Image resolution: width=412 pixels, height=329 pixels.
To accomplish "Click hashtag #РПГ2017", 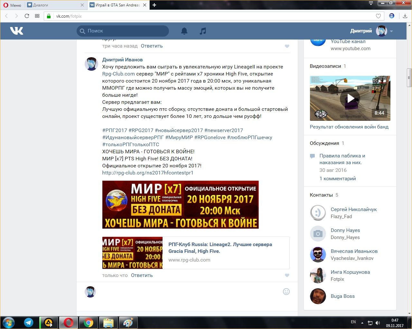I will [115, 130].
